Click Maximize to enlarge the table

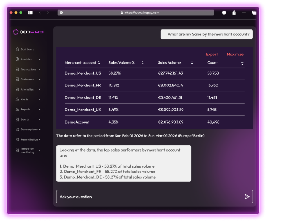(235, 54)
